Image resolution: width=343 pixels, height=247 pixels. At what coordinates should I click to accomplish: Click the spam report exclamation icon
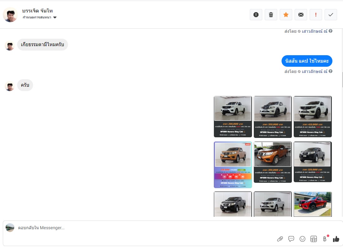[x=256, y=15]
